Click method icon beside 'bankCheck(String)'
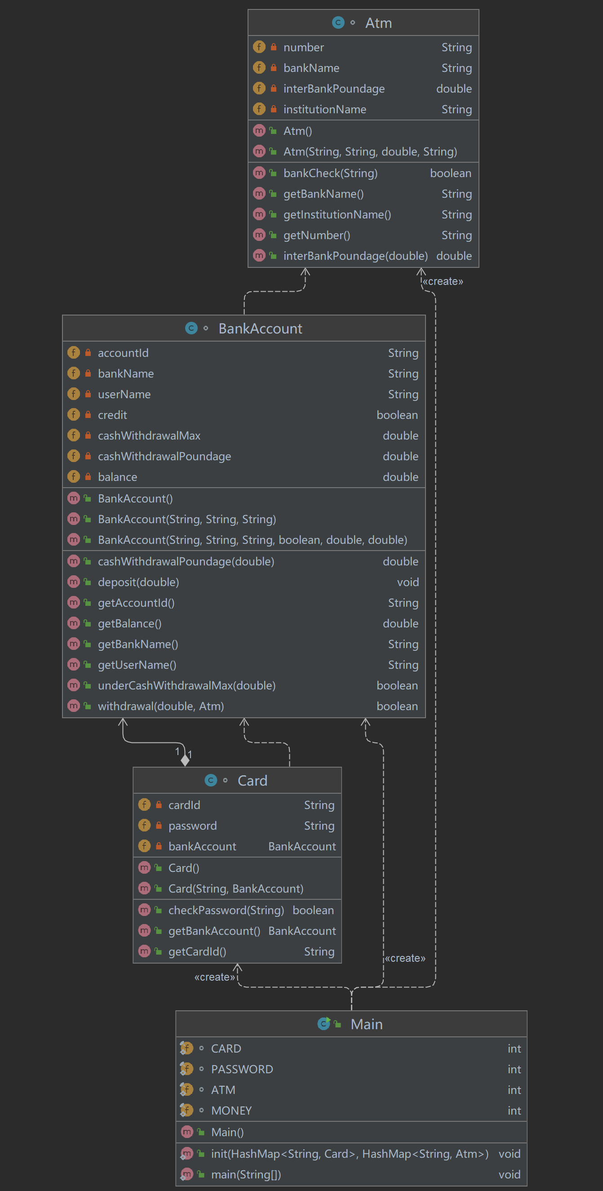The image size is (603, 1191). (259, 173)
